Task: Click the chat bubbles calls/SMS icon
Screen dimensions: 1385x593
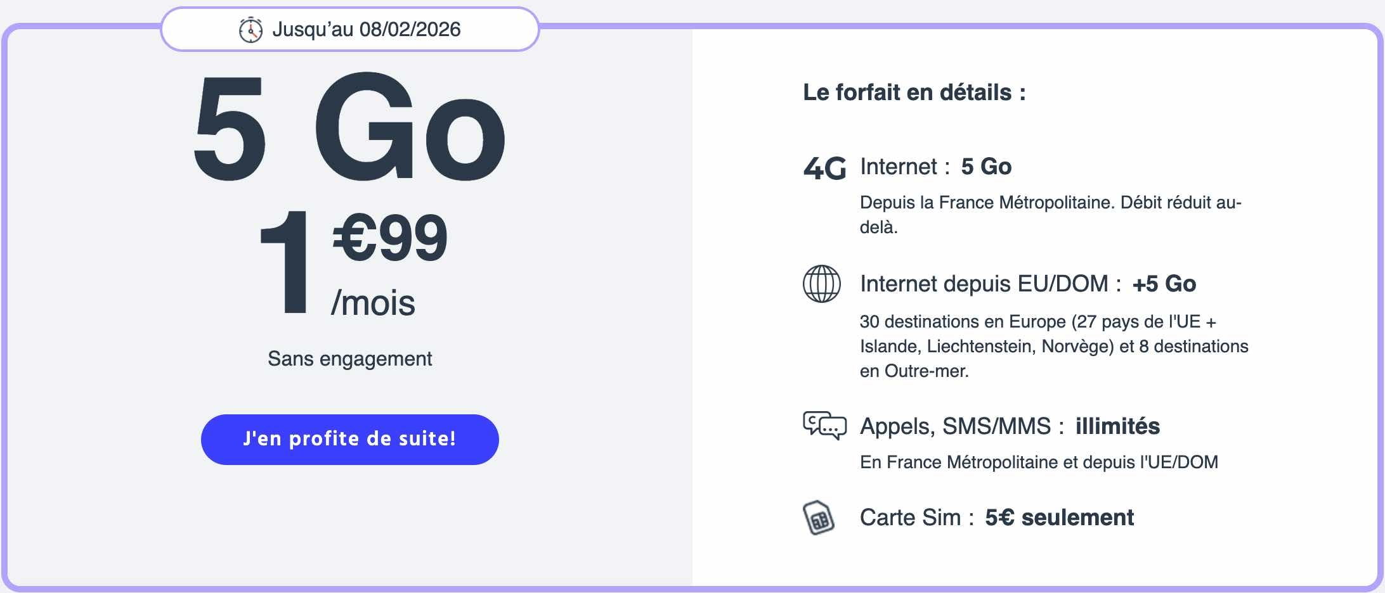Action: (x=824, y=426)
